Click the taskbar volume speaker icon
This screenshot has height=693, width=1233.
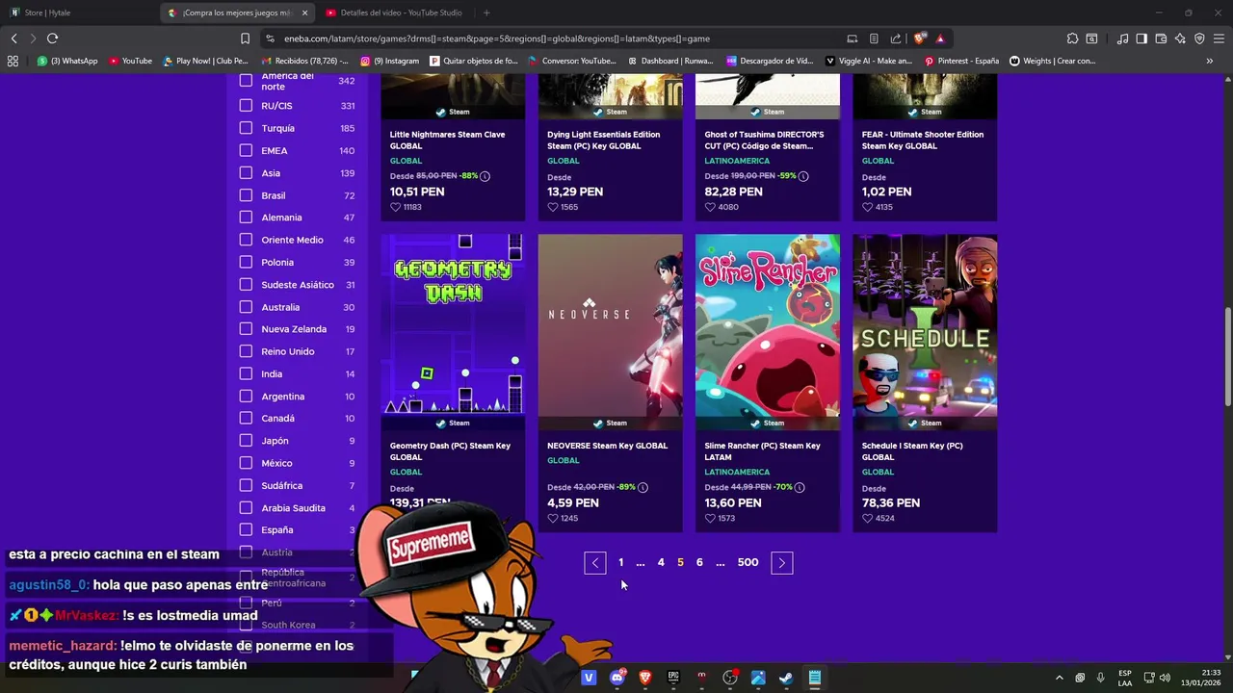(x=1165, y=678)
